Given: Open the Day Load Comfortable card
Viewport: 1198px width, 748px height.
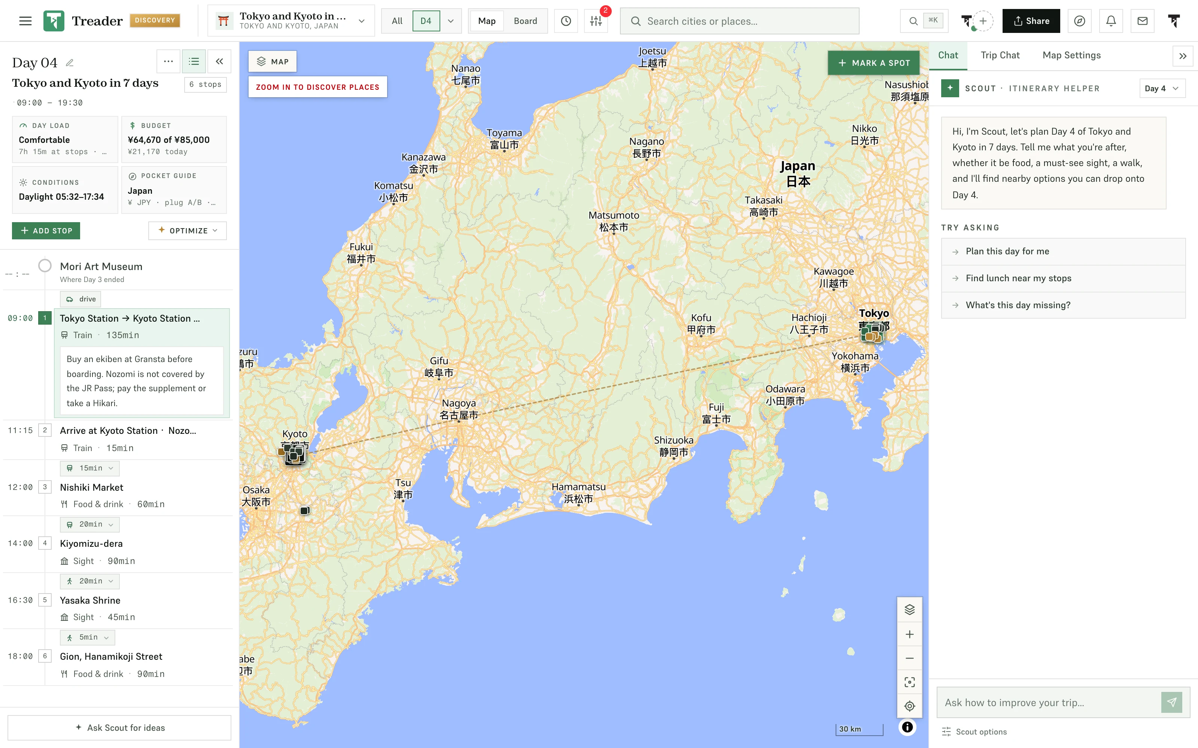Looking at the screenshot, I should pos(65,139).
